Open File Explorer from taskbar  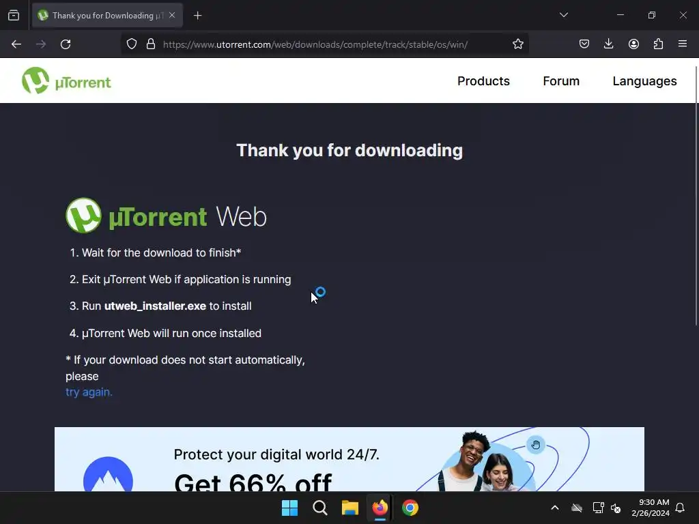pyautogui.click(x=350, y=508)
